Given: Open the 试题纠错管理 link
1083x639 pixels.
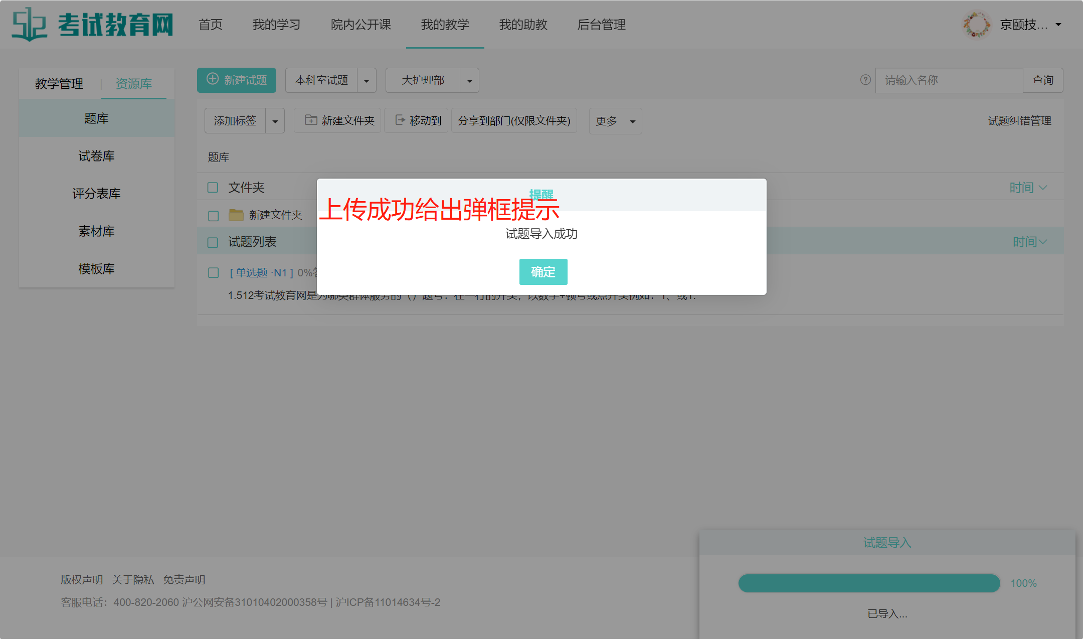Looking at the screenshot, I should tap(1019, 121).
